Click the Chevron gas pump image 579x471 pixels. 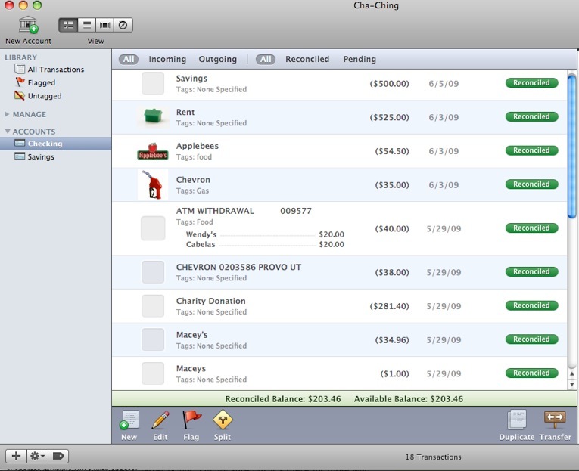click(x=153, y=184)
